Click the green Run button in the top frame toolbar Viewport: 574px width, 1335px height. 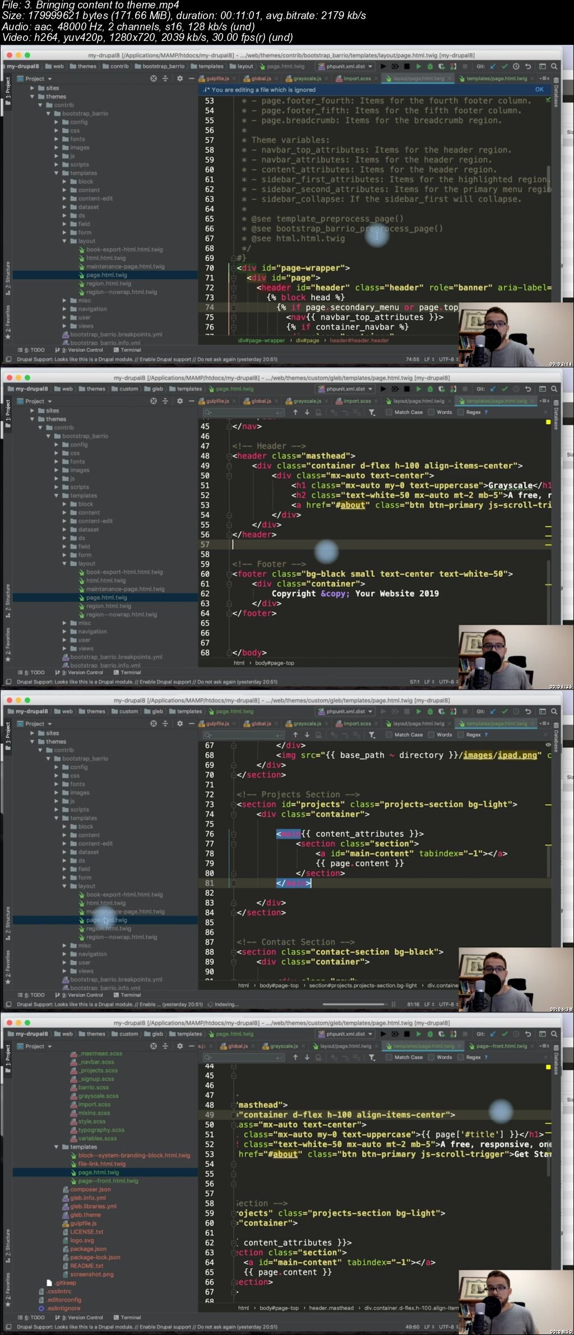coord(418,66)
